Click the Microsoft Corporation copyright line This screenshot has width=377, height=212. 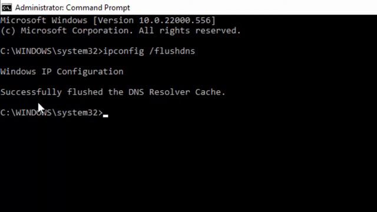point(121,31)
